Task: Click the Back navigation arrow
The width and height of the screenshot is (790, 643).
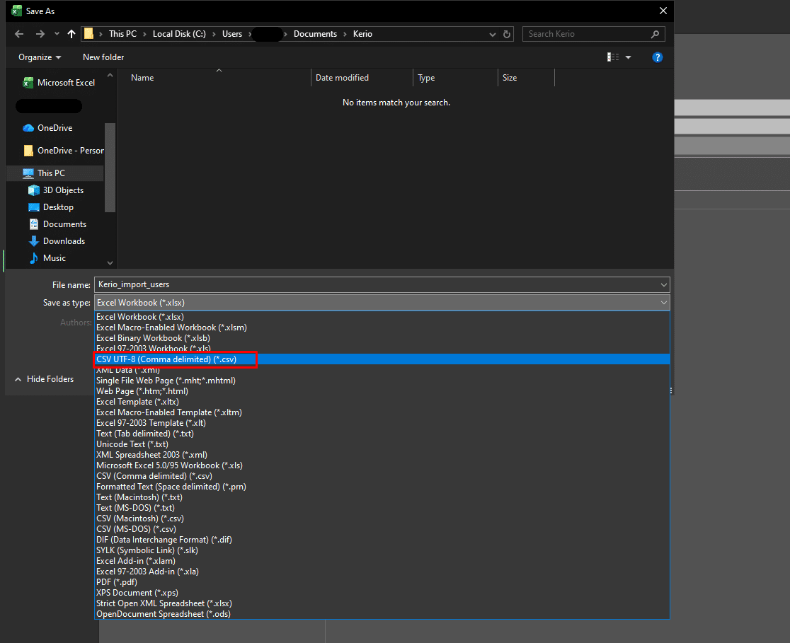Action: coord(19,34)
